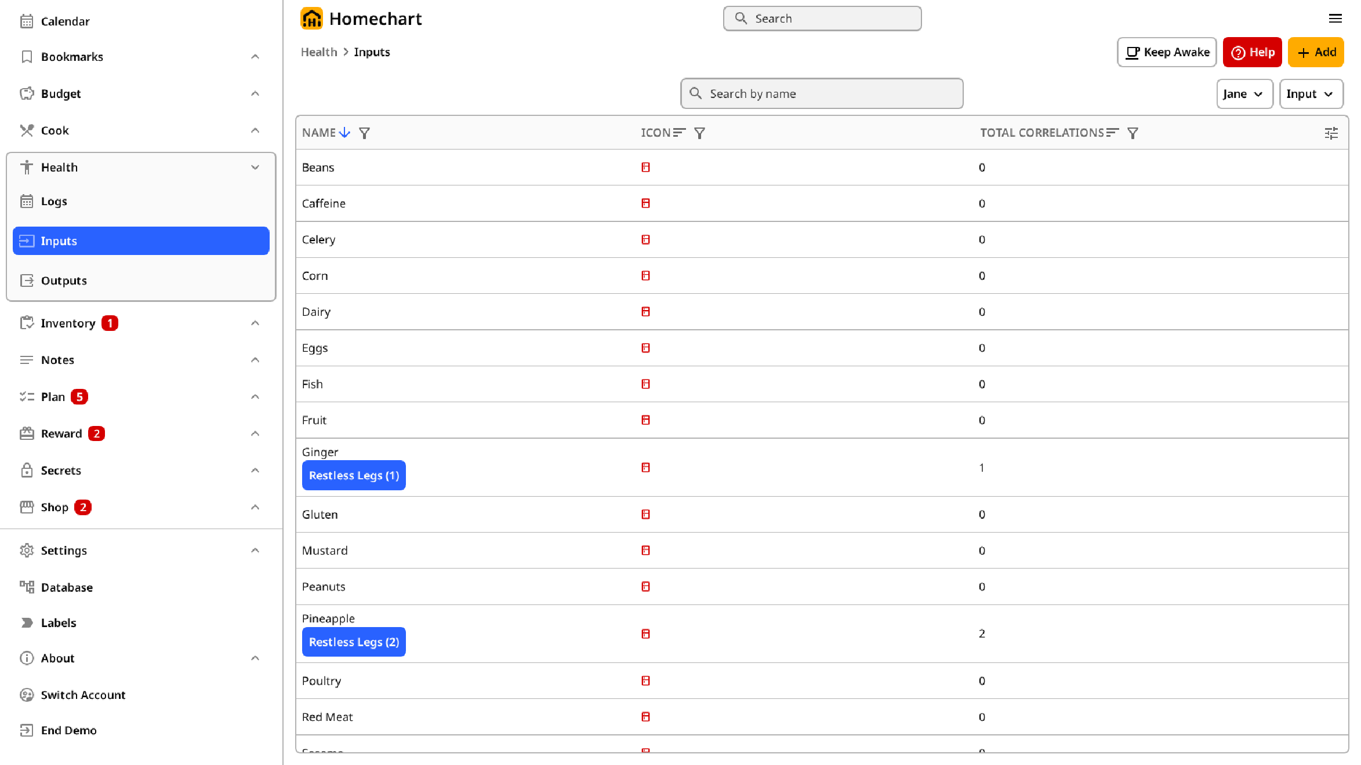Click the Beans row red icon
1361x765 pixels.
645,167
